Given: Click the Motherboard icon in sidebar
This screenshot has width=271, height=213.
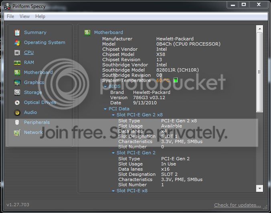Looking at the screenshot, I should [17, 72].
